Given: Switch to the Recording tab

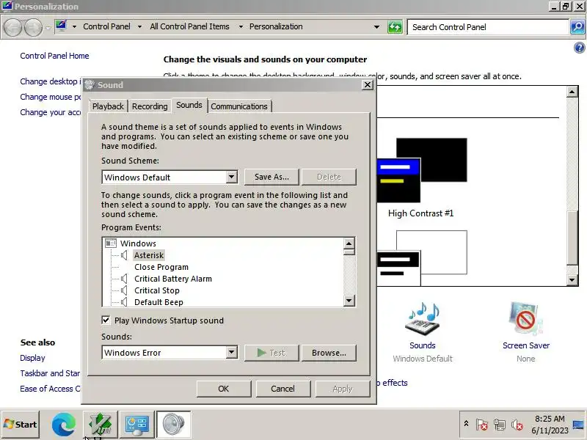Looking at the screenshot, I should [150, 106].
